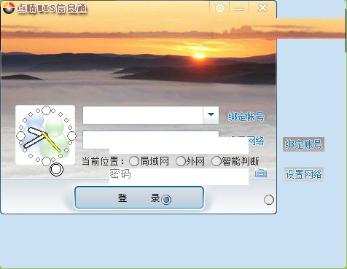Click the gray circle beside the login button
Screen dimensions: 347x269
pyautogui.click(x=269, y=200)
